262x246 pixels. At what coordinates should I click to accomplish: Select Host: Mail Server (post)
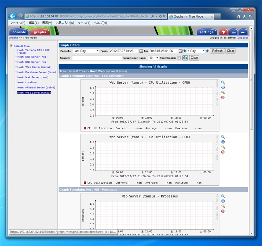pos(33,77)
